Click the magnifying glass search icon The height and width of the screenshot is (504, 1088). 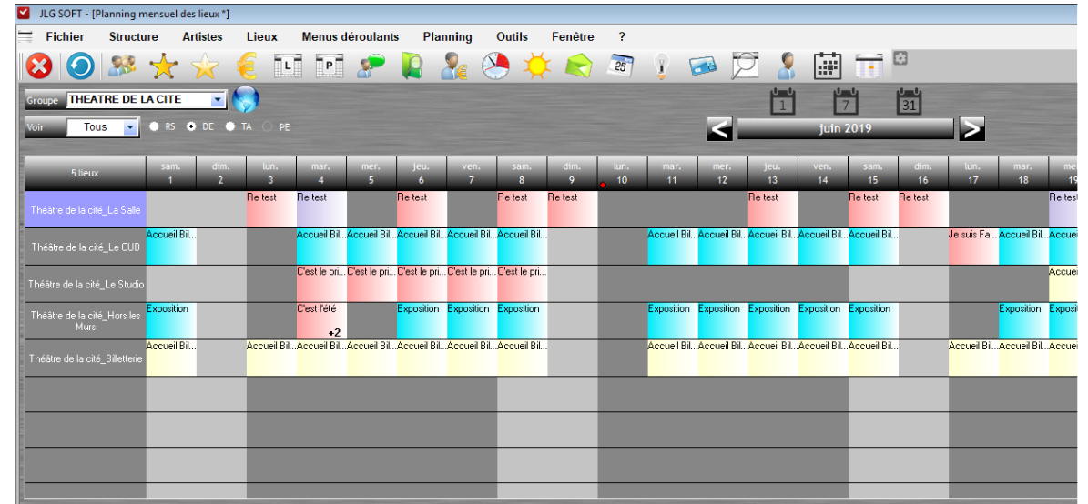(745, 66)
